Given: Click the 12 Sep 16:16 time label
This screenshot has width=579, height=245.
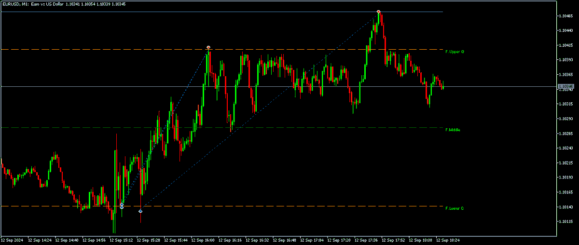Looking at the screenshot, I should coord(231,240).
